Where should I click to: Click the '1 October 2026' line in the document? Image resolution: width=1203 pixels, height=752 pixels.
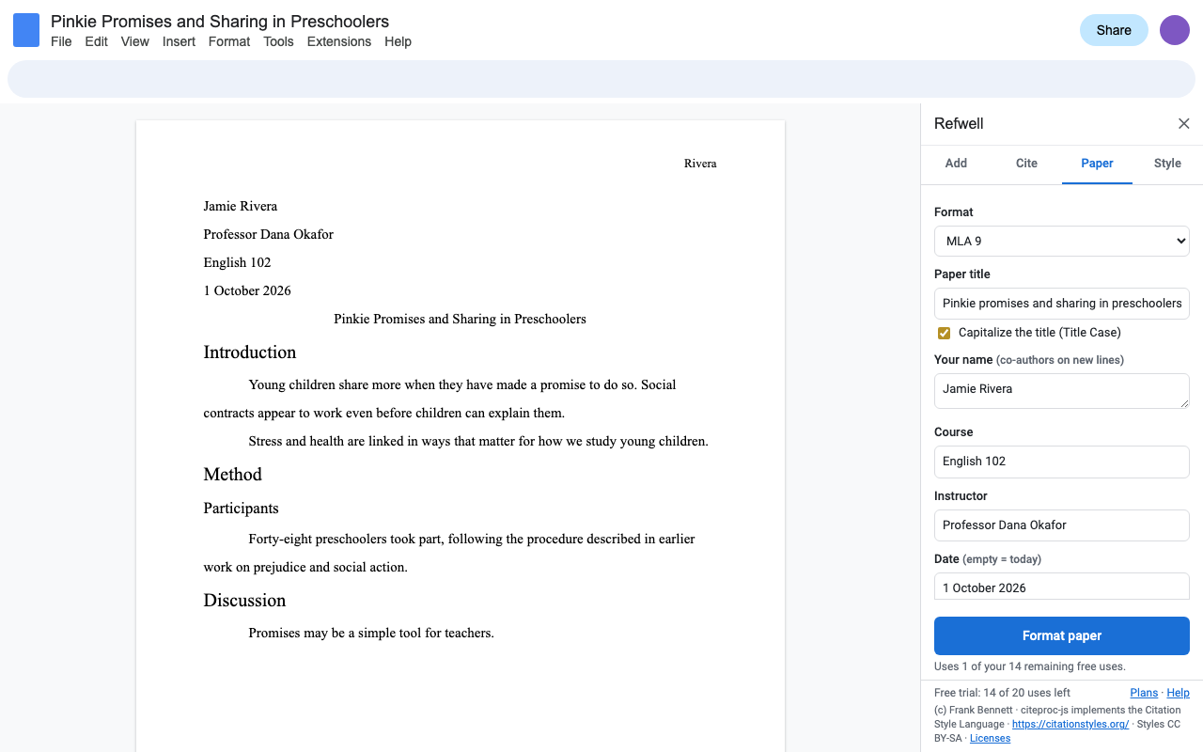click(x=247, y=291)
